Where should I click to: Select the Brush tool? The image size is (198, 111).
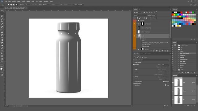tap(2, 29)
